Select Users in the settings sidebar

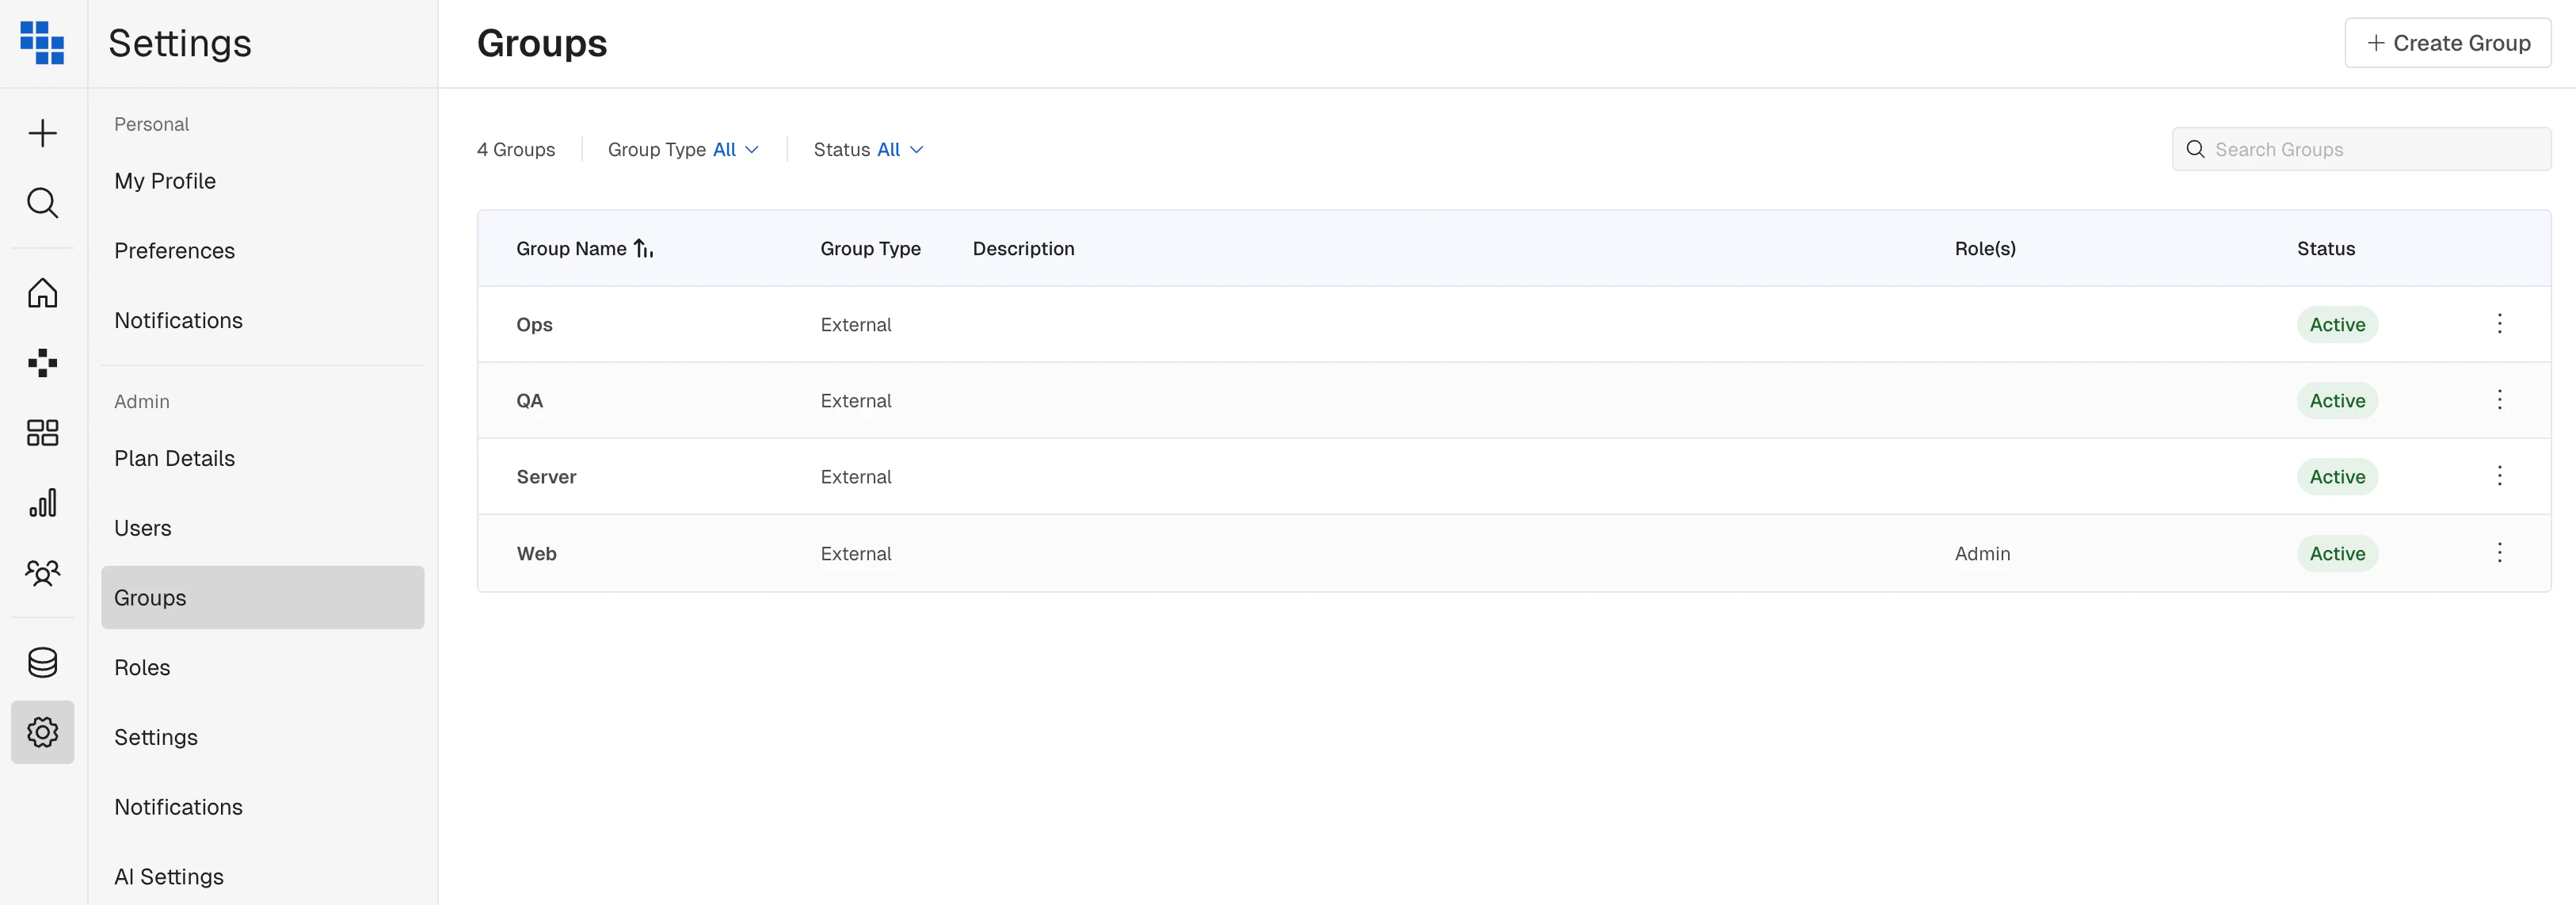pos(142,528)
